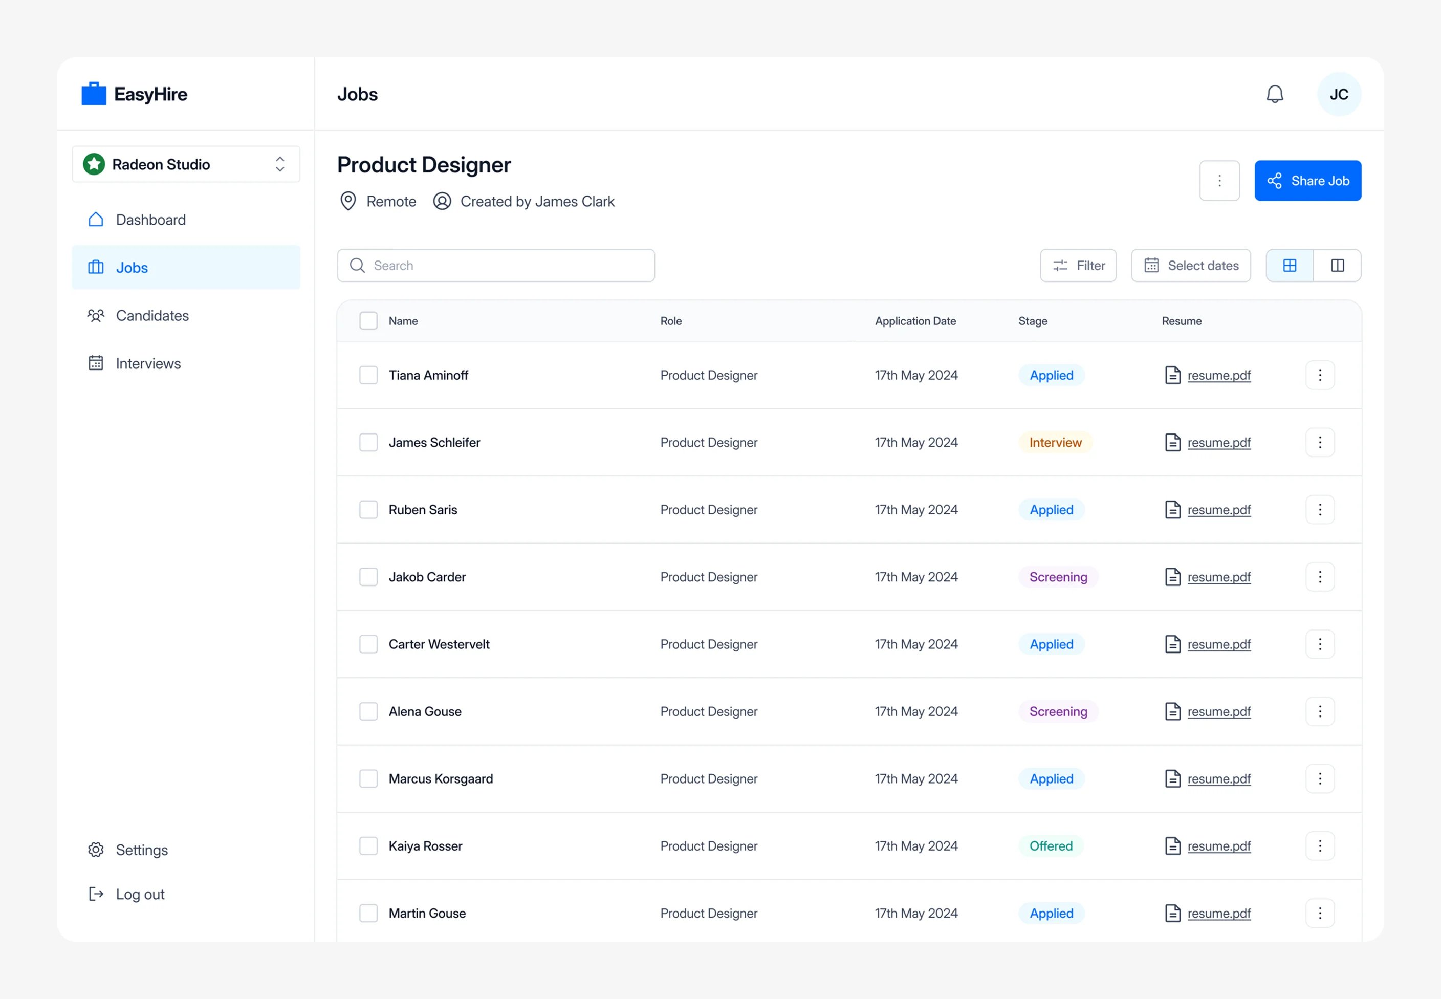Screen dimensions: 1441x999
Task: Open row actions for Jakob Carder
Action: coord(1320,576)
